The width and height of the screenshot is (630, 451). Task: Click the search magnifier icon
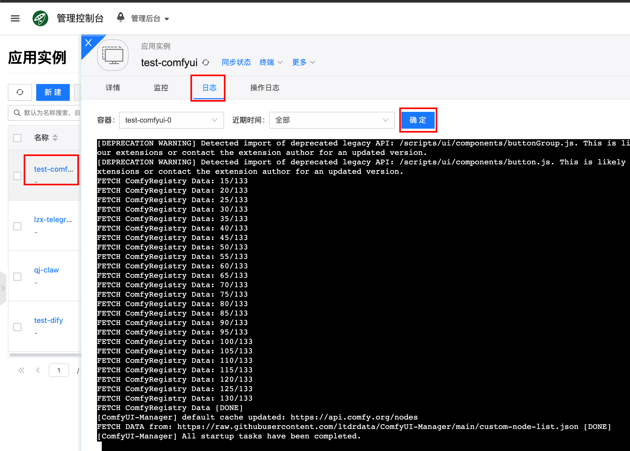click(x=17, y=113)
